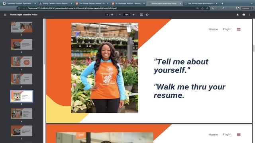Viewport: 255px width, 143px height.
Task: Click the site info icon beside File
Action: [19, 8]
